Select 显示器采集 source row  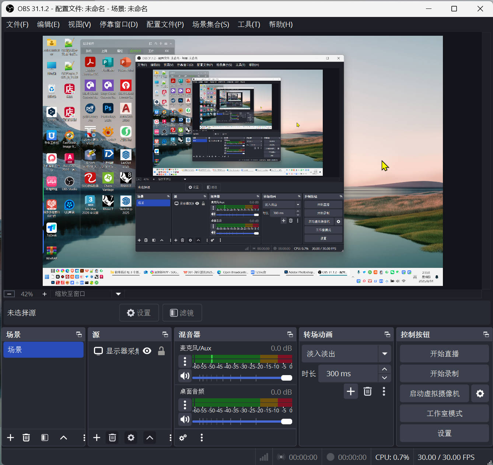[129, 351]
